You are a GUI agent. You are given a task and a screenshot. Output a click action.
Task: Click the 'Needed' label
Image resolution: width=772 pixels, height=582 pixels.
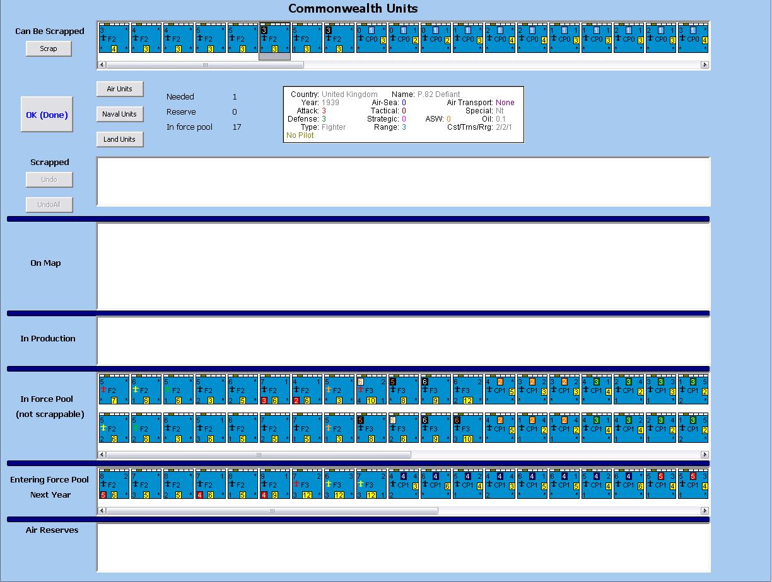(180, 97)
